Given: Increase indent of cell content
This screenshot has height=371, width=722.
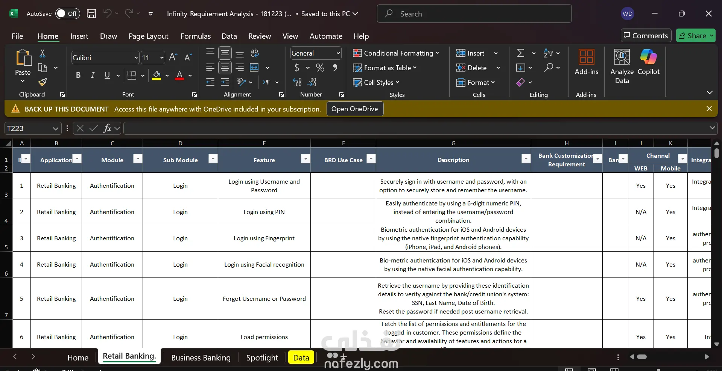Looking at the screenshot, I should [225, 82].
